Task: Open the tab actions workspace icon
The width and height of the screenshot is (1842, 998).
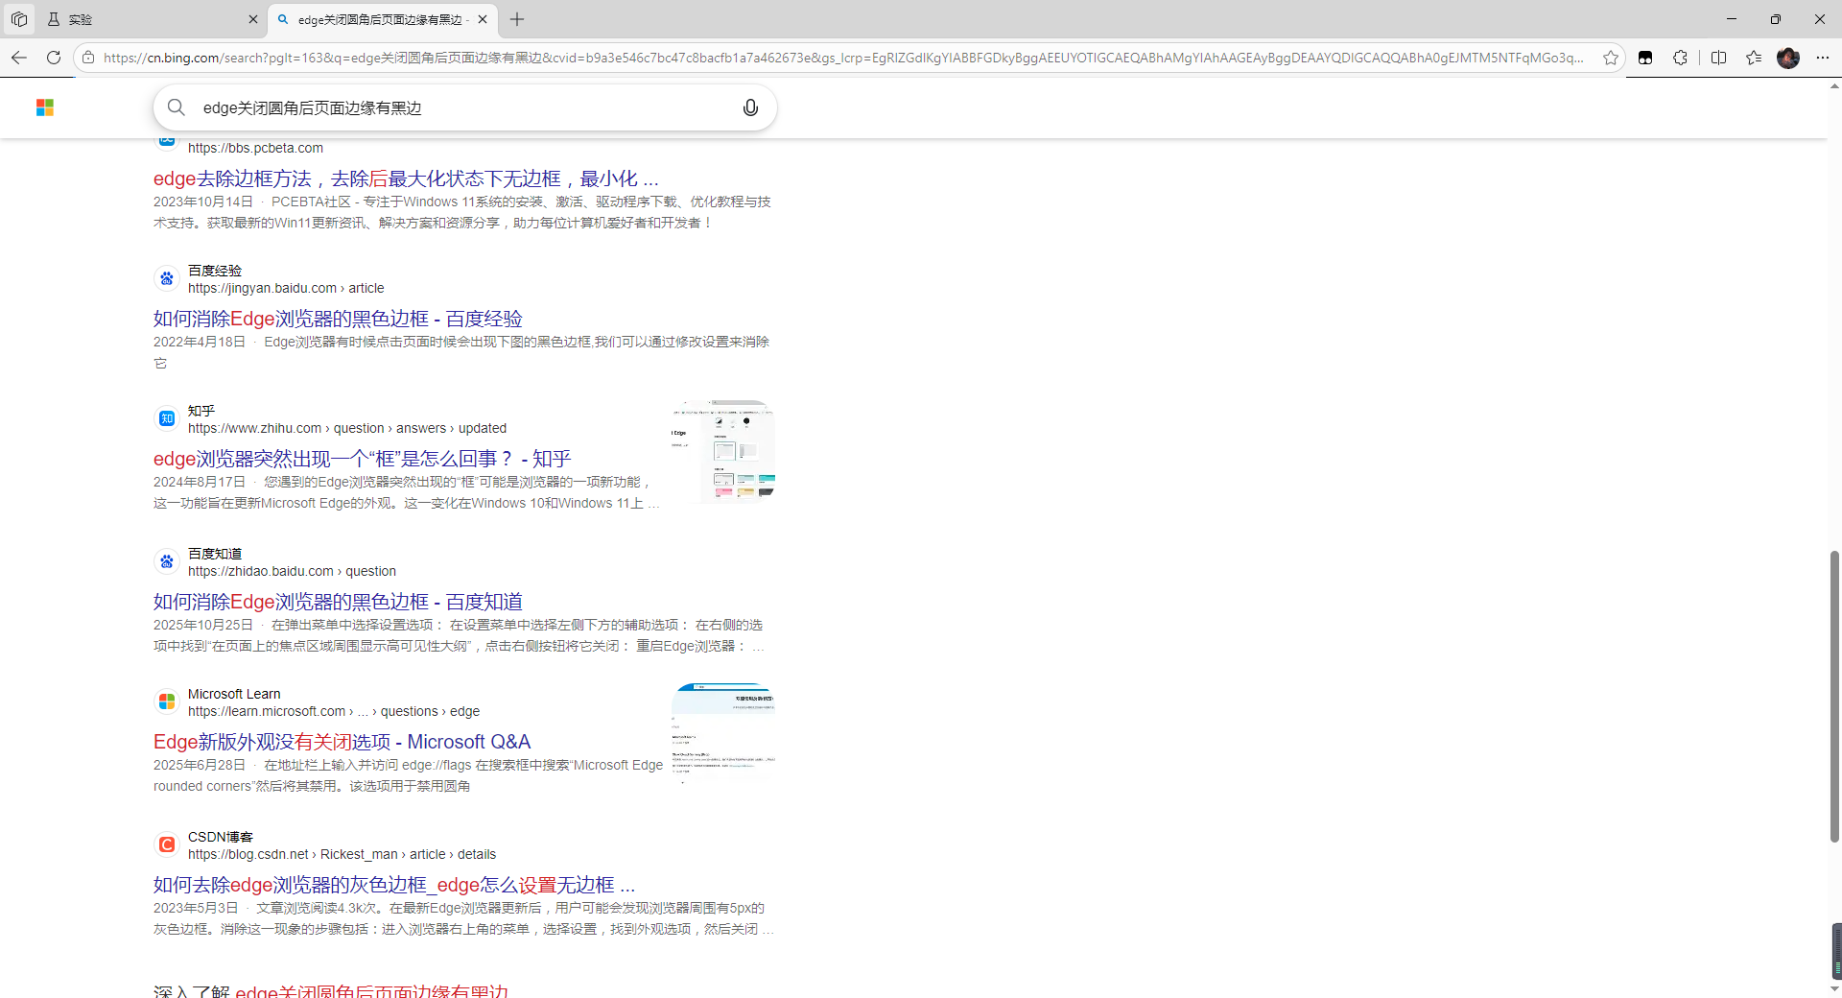Action: [x=19, y=19]
